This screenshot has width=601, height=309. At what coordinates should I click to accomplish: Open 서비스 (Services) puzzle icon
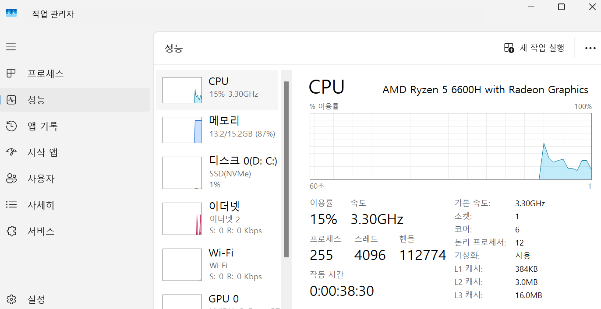tap(11, 231)
